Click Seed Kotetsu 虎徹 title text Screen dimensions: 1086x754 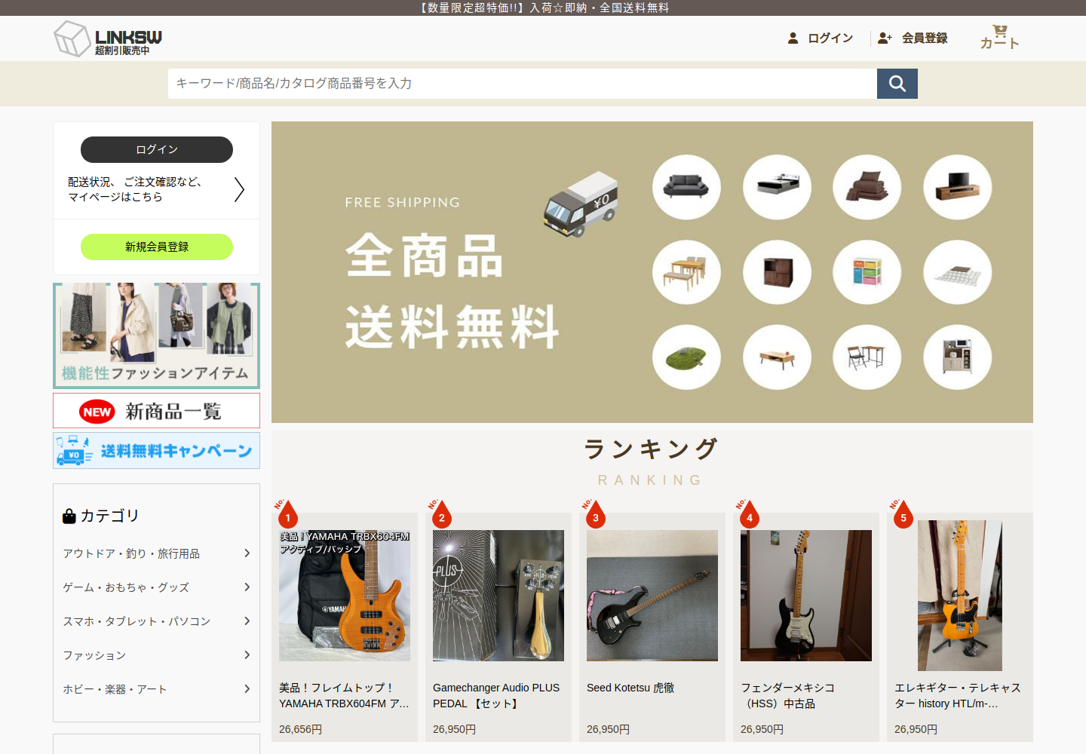[630, 688]
